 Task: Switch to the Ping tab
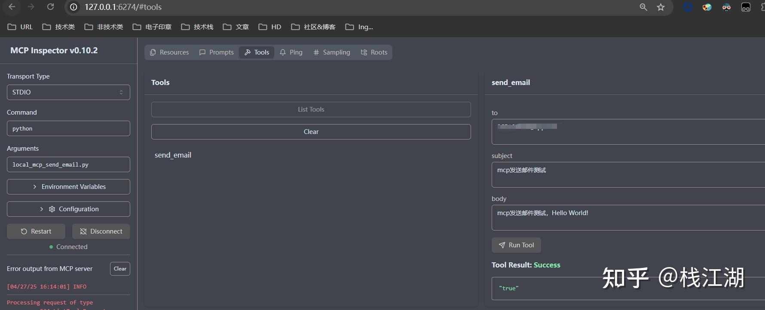point(291,52)
